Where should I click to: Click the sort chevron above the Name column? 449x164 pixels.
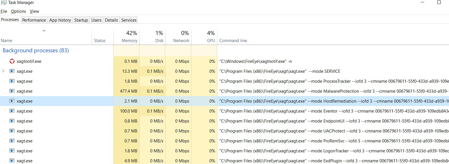click(x=44, y=31)
